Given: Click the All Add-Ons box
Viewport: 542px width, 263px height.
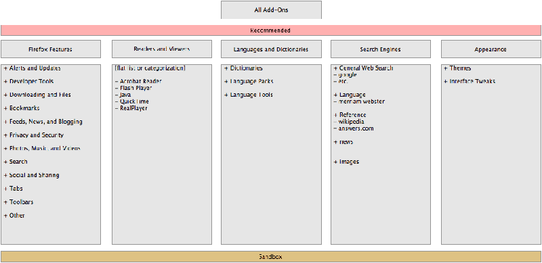Looking at the screenshot, I should pyautogui.click(x=272, y=9).
